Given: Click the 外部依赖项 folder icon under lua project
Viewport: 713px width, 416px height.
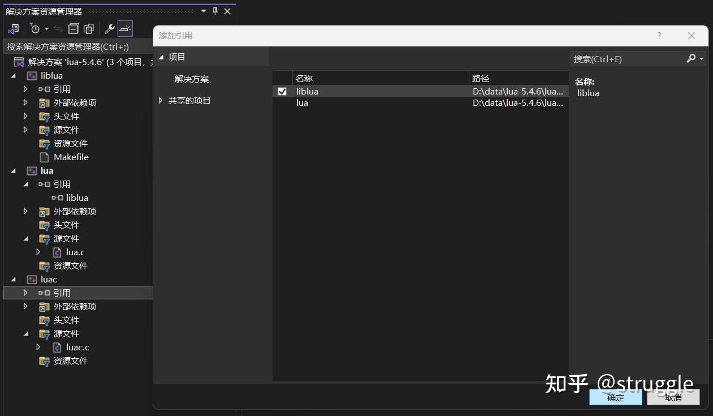Looking at the screenshot, I should coord(45,212).
